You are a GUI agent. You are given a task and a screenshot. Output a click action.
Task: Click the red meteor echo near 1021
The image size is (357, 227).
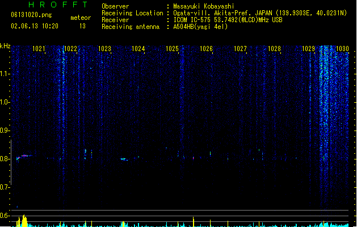(x=24, y=156)
